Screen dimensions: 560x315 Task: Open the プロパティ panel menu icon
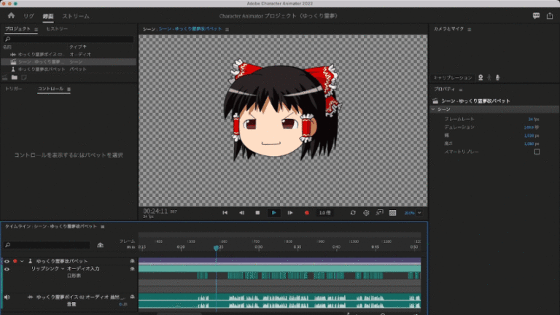pyautogui.click(x=461, y=90)
